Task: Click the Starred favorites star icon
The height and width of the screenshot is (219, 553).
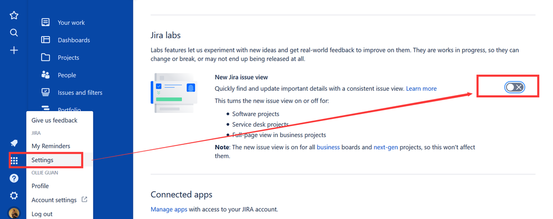Action: 14,15
